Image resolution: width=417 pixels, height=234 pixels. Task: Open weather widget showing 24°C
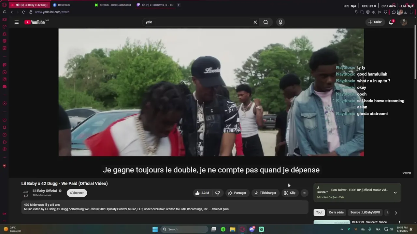[x=12, y=229]
